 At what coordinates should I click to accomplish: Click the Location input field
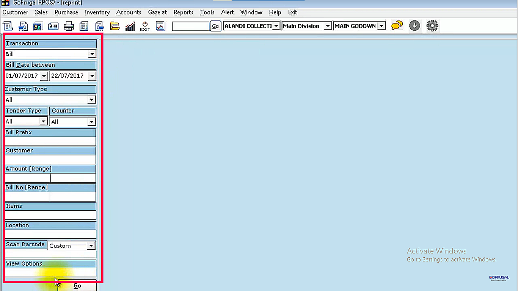coord(50,234)
